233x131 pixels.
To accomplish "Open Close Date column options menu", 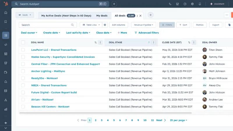I will [x=194, y=43].
